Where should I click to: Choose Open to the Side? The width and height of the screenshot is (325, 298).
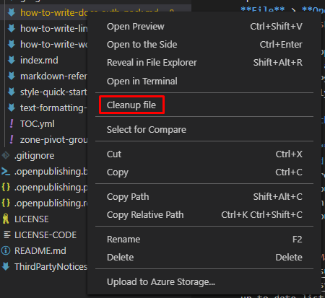(204, 45)
